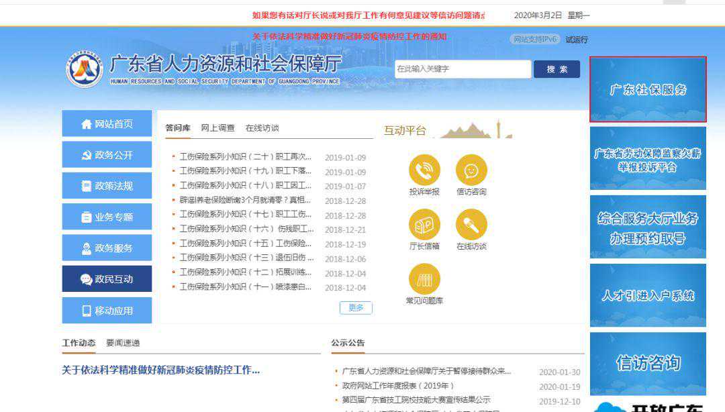Open the 政策法规 sidebar menu
This screenshot has width=725, height=412.
[105, 185]
